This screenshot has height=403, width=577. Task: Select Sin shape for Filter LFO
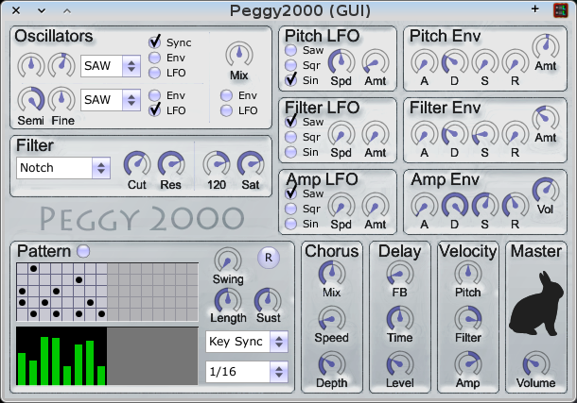tap(290, 152)
